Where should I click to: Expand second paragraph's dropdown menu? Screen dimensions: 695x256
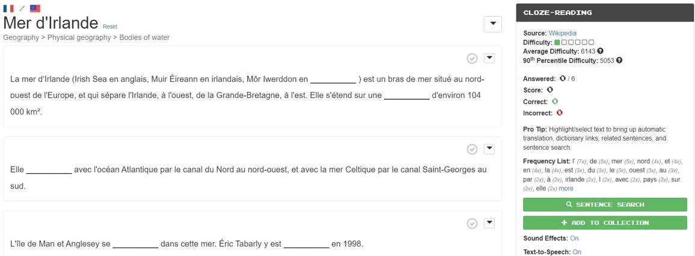489,149
